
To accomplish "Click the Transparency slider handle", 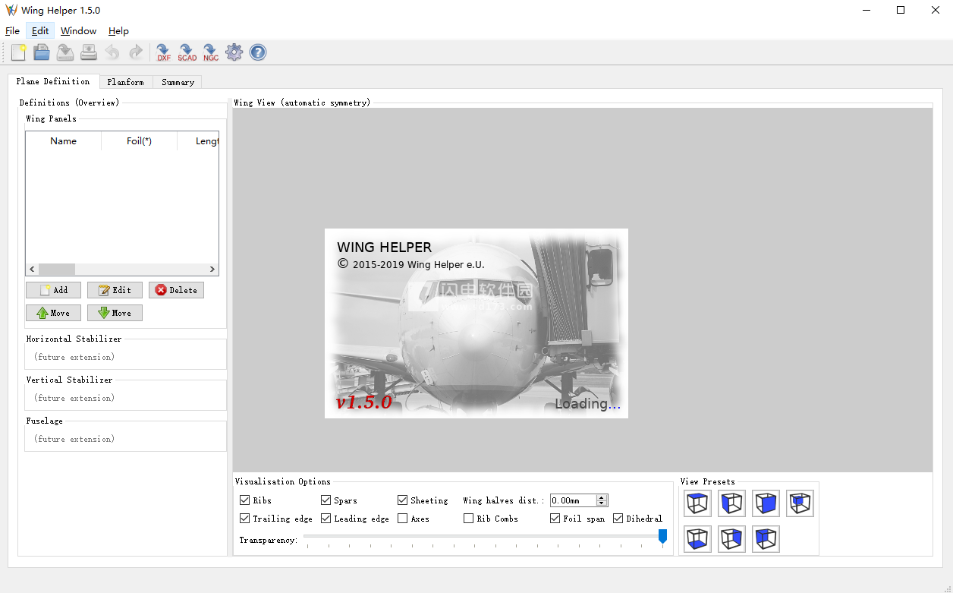I will point(662,537).
